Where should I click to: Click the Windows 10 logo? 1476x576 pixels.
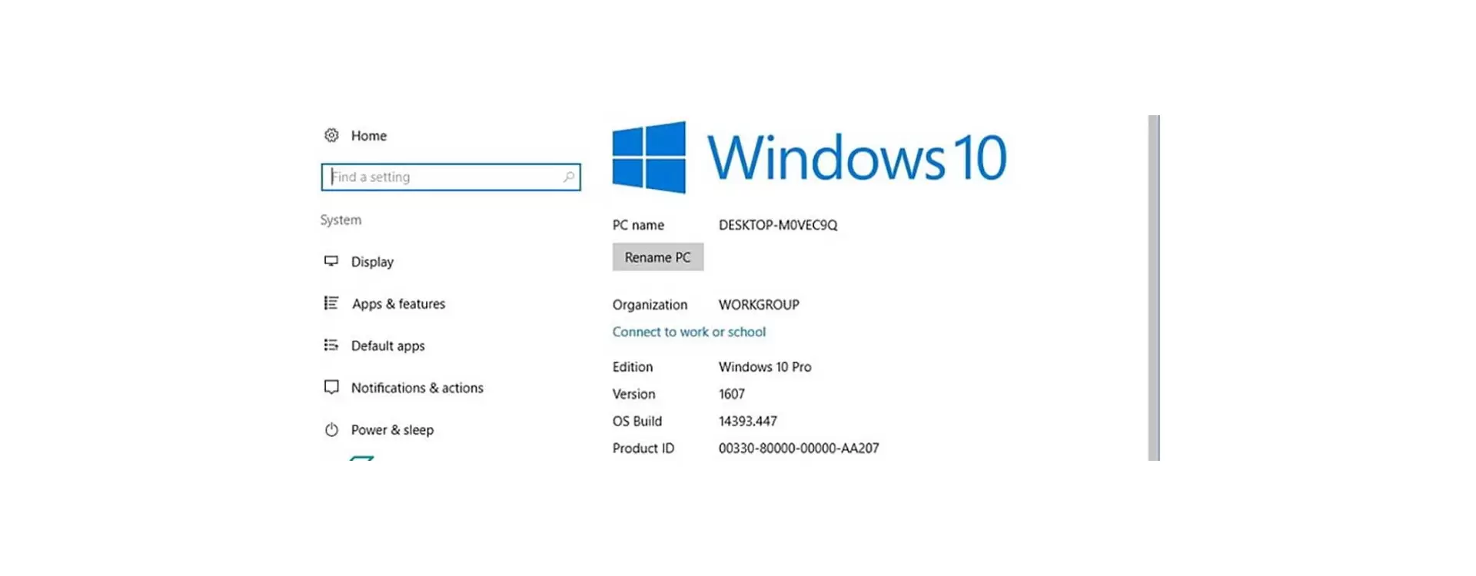(x=809, y=157)
